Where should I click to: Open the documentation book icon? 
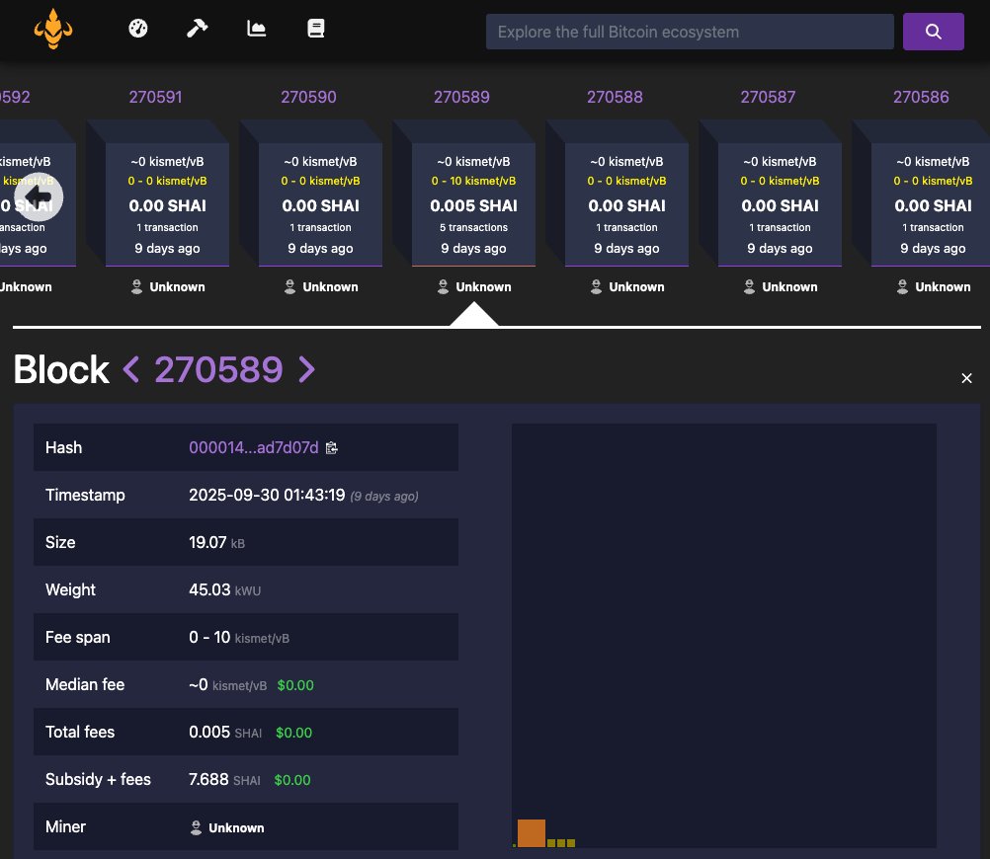(315, 28)
